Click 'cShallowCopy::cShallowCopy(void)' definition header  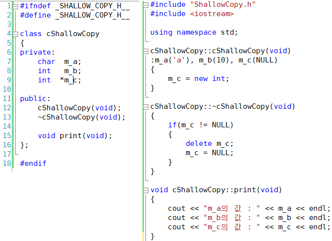220,51
